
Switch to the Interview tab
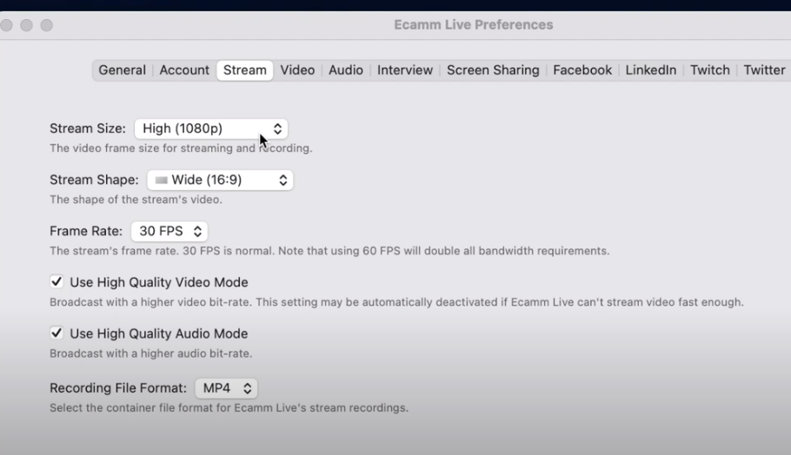coord(405,70)
